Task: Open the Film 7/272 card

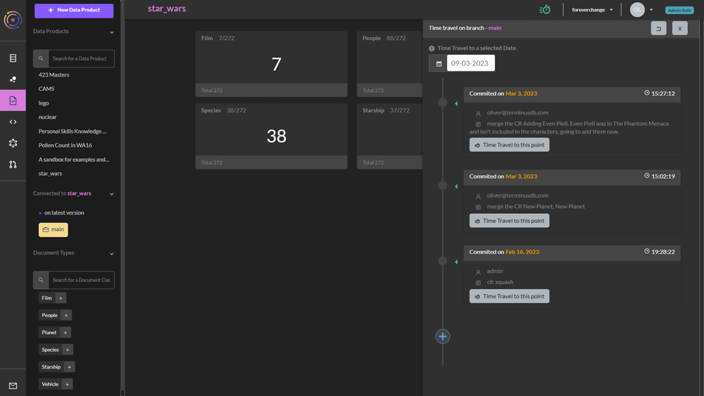Action: tap(271, 64)
